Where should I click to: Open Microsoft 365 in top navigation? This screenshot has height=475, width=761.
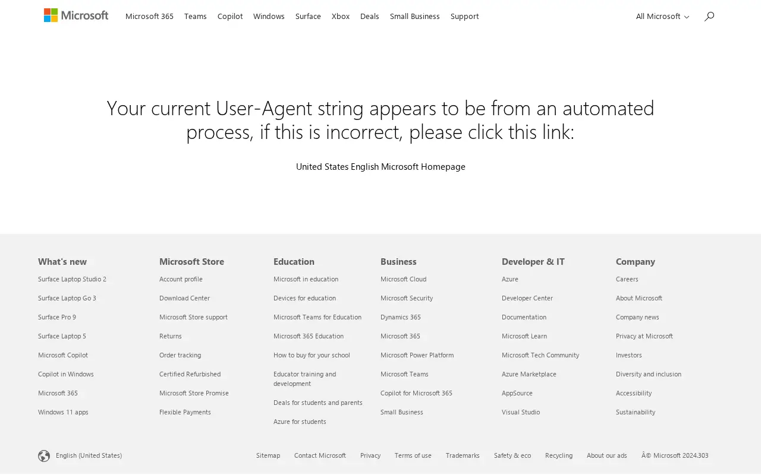coord(149,17)
